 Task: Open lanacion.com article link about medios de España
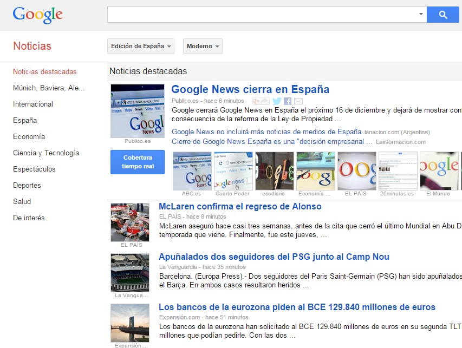[x=266, y=132]
